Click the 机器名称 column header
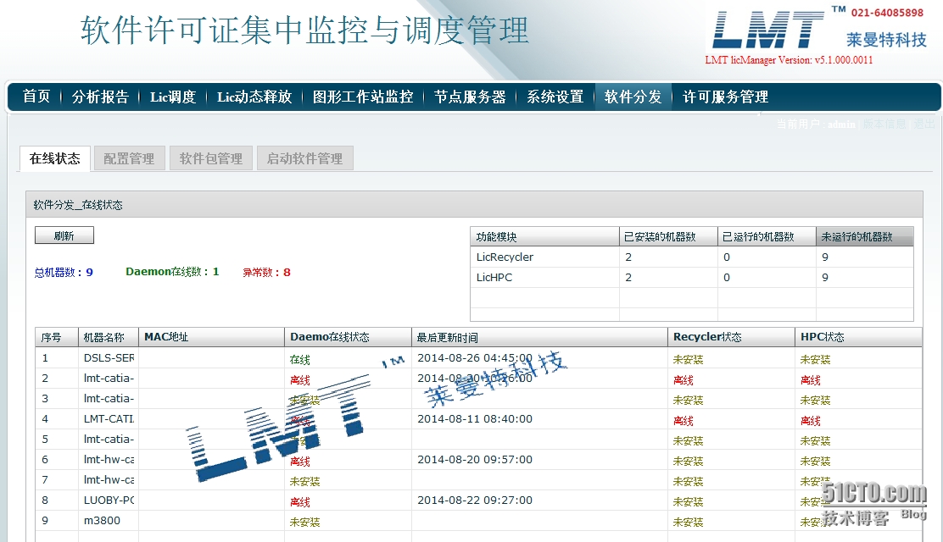The image size is (943, 542). click(x=109, y=338)
